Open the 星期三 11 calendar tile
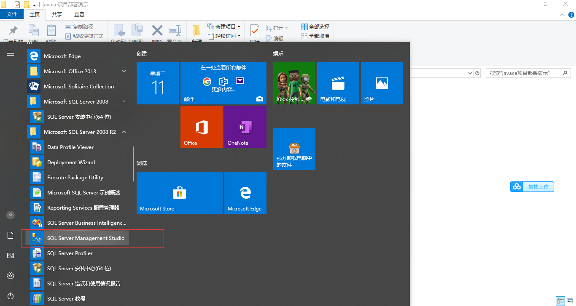 tap(158, 83)
